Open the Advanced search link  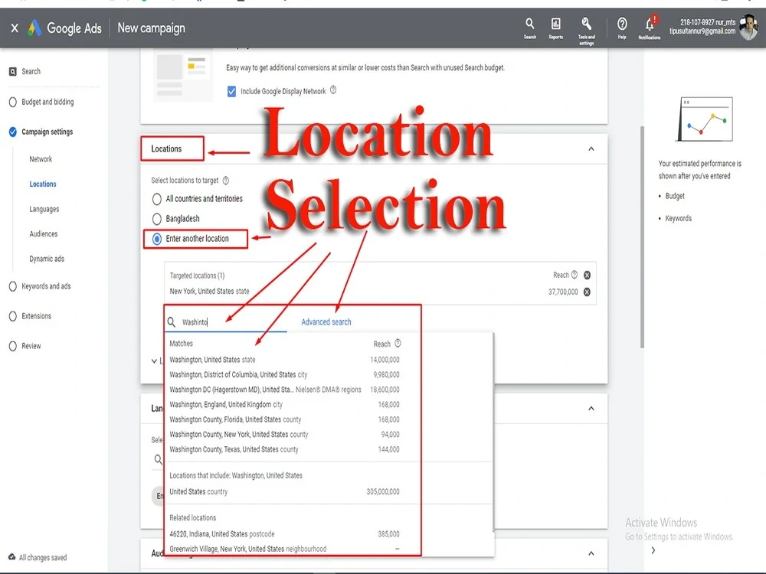[326, 322]
